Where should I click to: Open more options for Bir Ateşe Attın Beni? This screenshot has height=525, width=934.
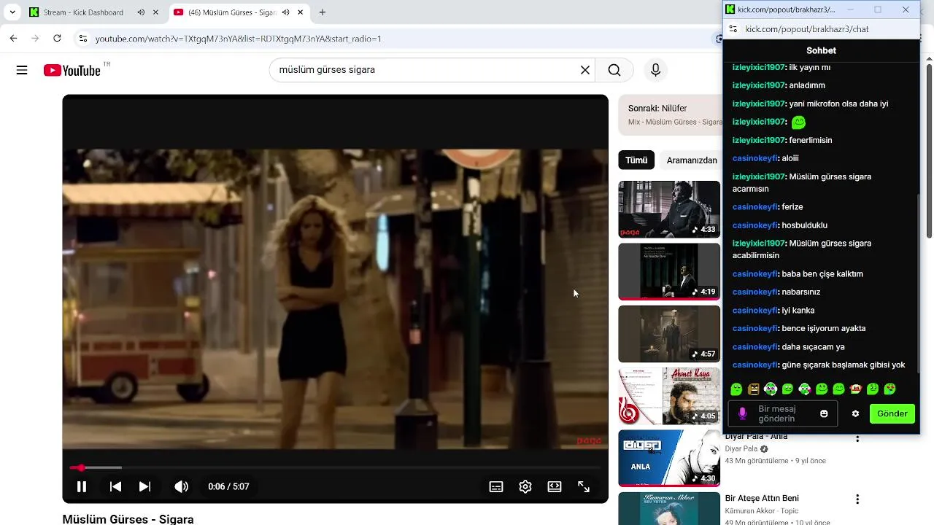point(857,499)
